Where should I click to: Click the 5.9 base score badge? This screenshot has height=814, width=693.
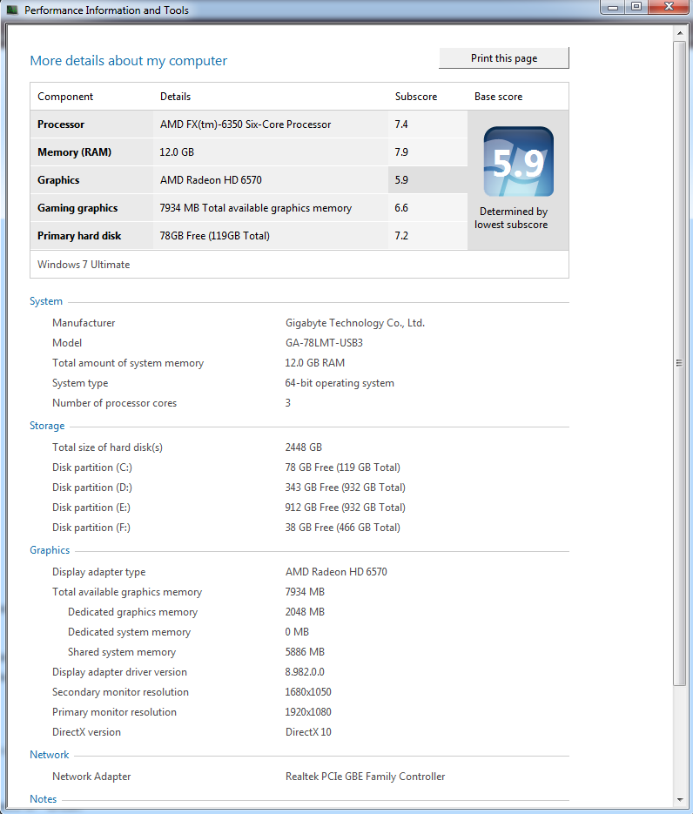(518, 162)
